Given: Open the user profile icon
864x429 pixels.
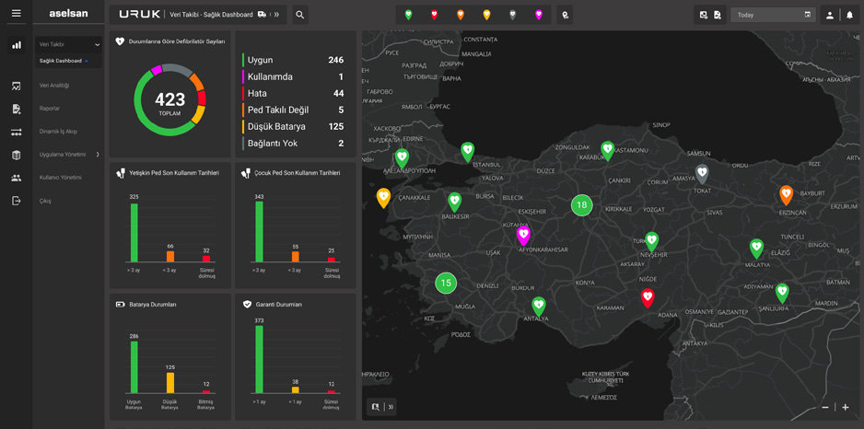Looking at the screenshot, I should [829, 16].
